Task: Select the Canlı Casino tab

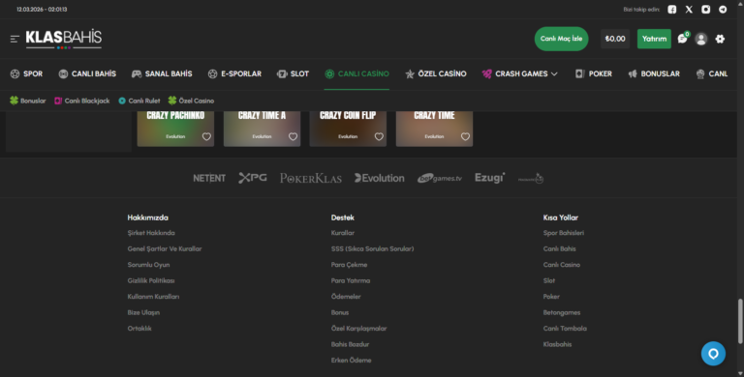Action: (356, 73)
